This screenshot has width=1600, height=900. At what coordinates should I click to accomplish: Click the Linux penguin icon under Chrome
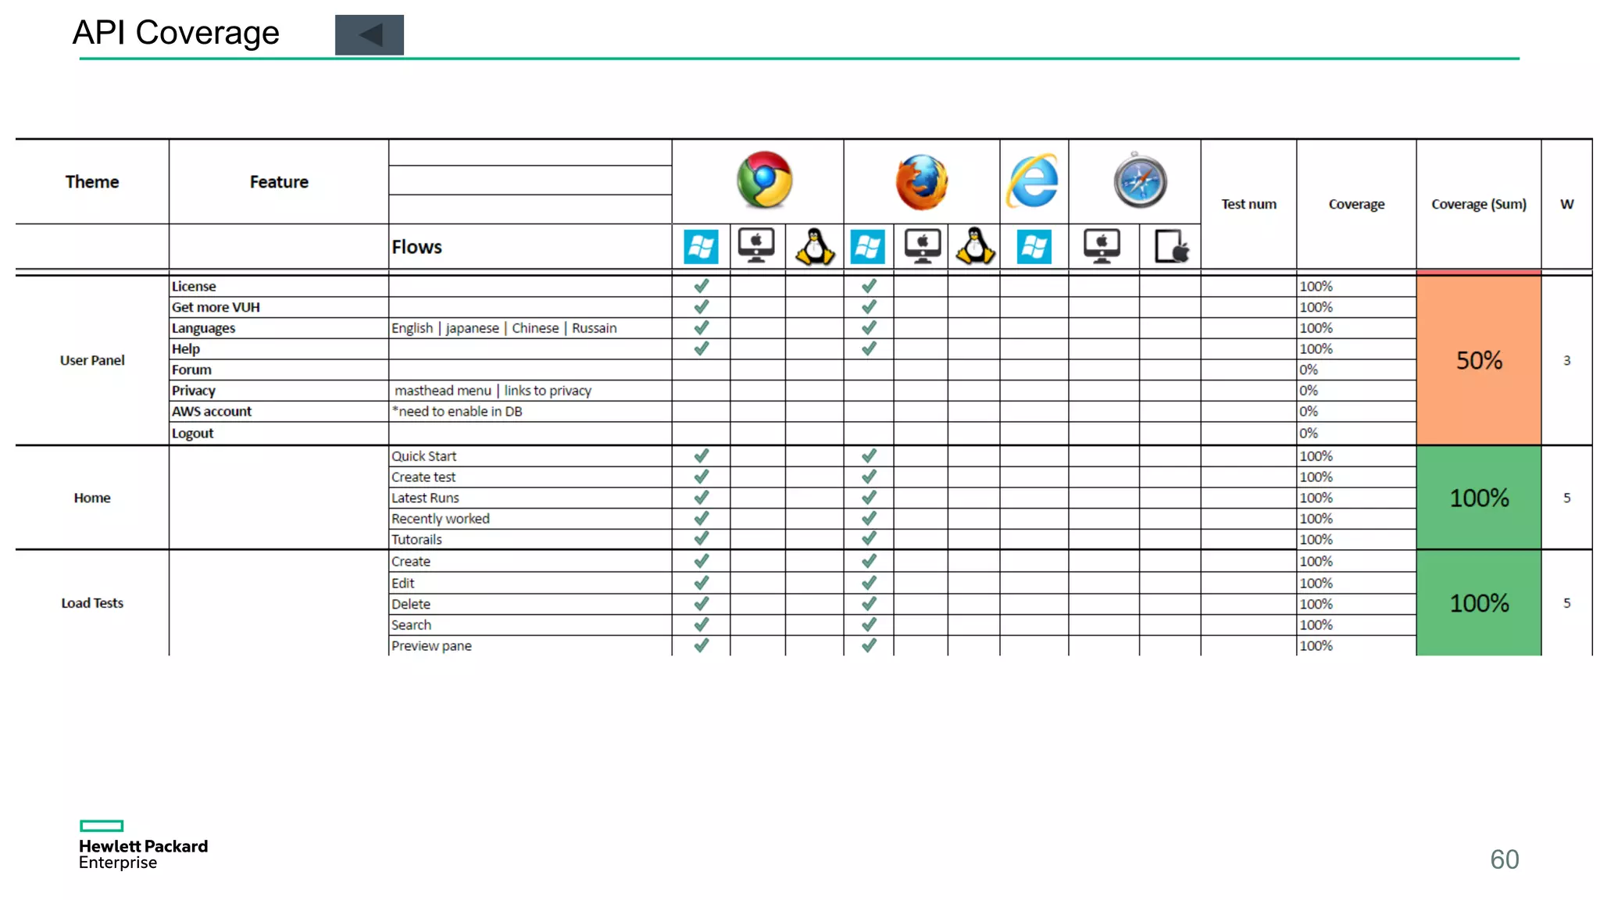tap(814, 247)
